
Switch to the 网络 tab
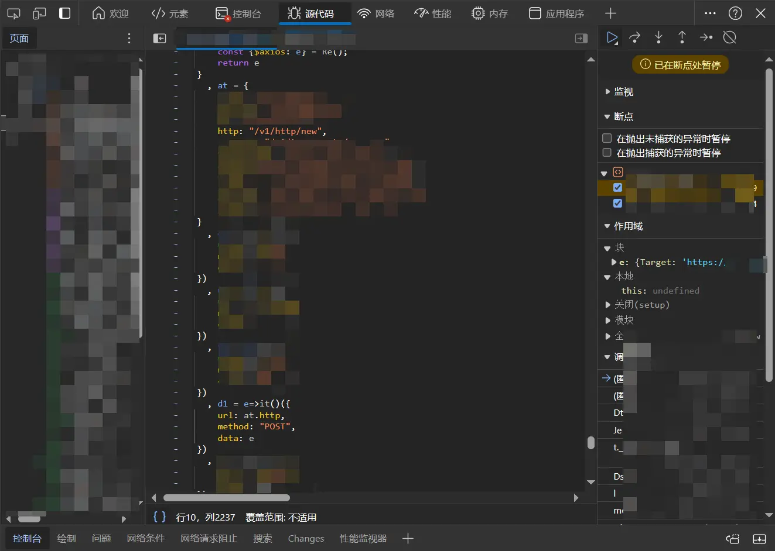tap(376, 13)
